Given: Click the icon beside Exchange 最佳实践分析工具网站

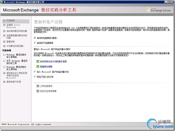Looking at the screenshot, I should [4, 67].
